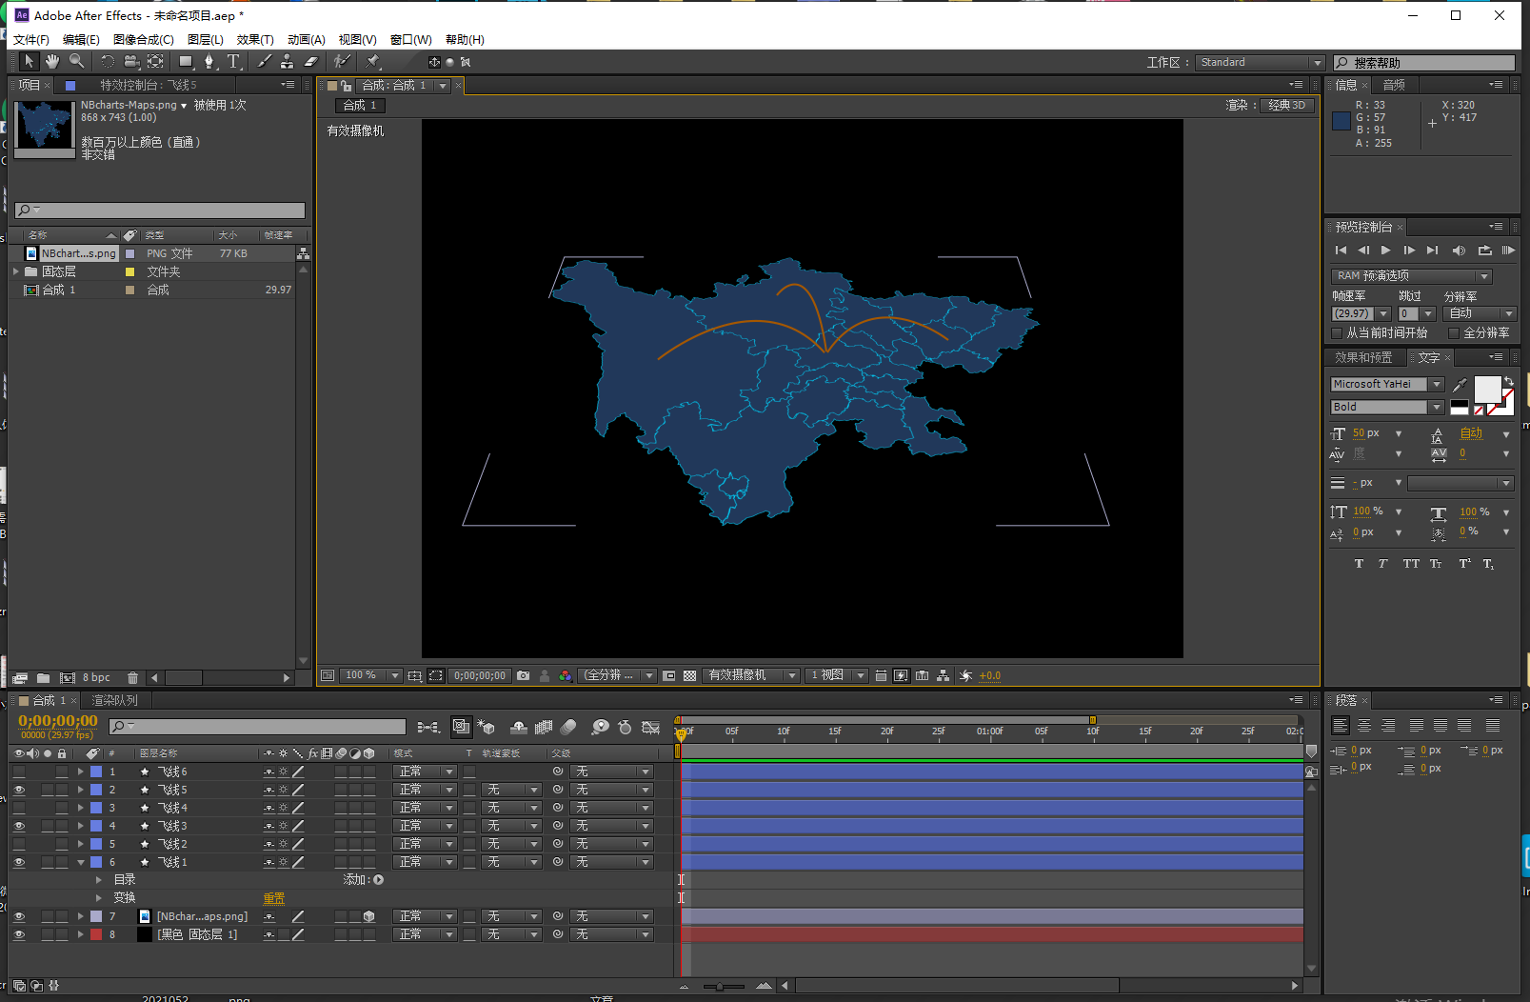Switch to the 渲染队列 tab

click(114, 700)
